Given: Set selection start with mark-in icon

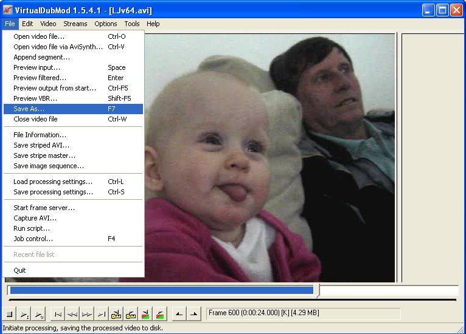Looking at the screenshot, I should click(x=179, y=314).
